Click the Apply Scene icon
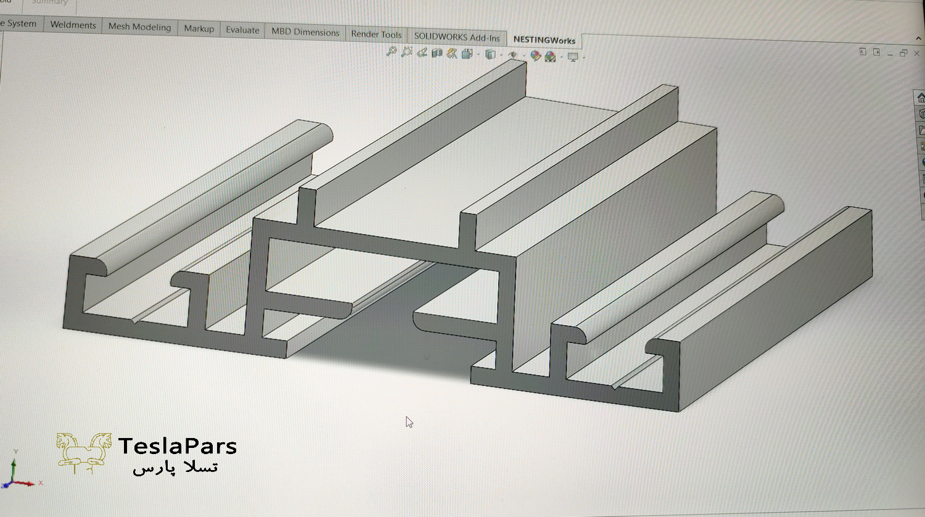The image size is (925, 517). (550, 57)
